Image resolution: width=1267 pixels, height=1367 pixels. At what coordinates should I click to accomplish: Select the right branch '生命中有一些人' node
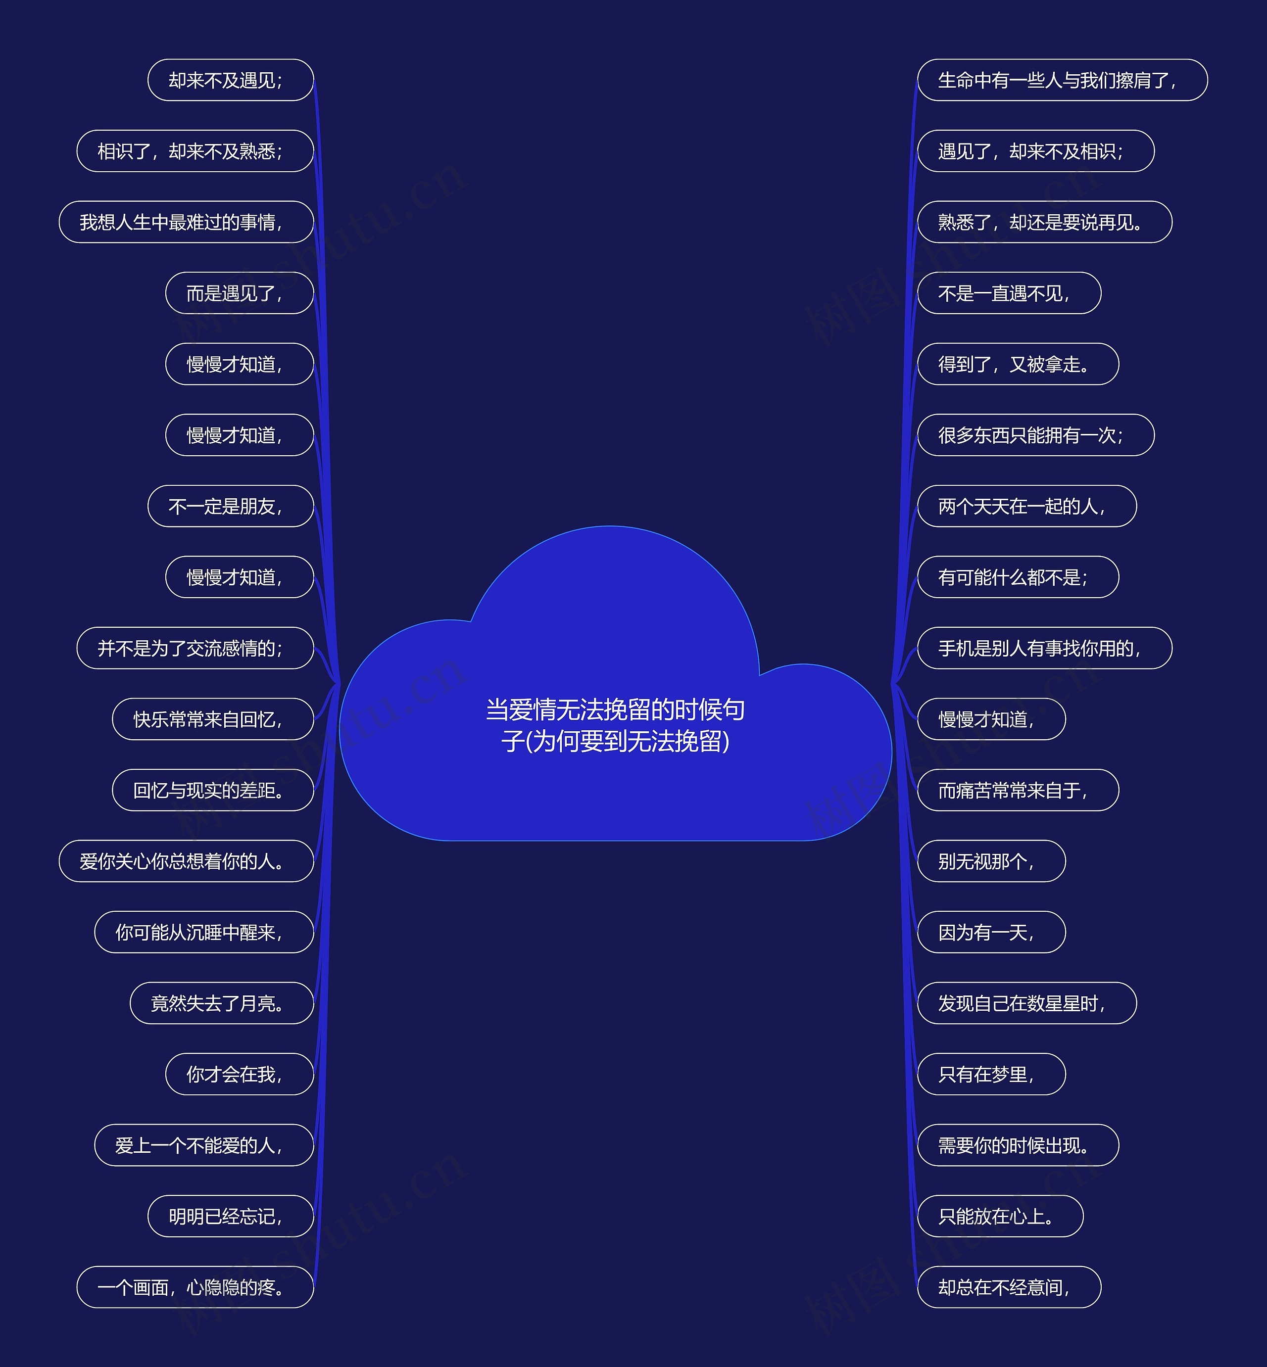[1059, 81]
